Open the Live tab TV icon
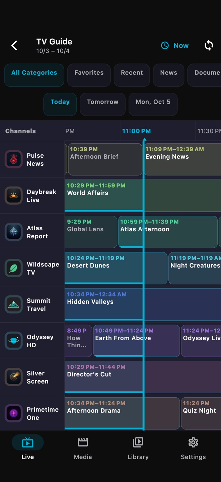 [27, 443]
